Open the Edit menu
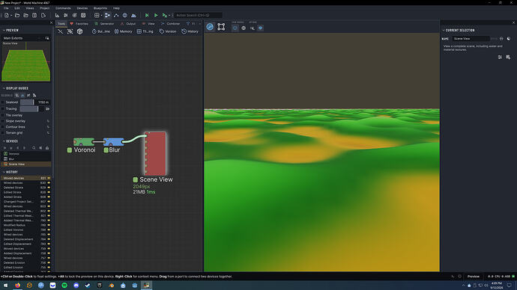Image resolution: width=517 pixels, height=290 pixels. click(x=17, y=8)
